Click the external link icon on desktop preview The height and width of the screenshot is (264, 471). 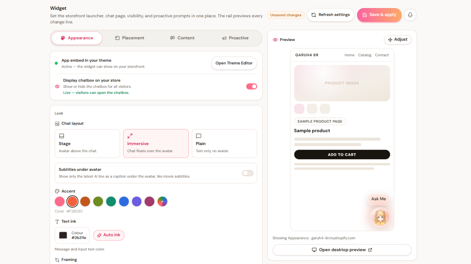click(x=370, y=250)
